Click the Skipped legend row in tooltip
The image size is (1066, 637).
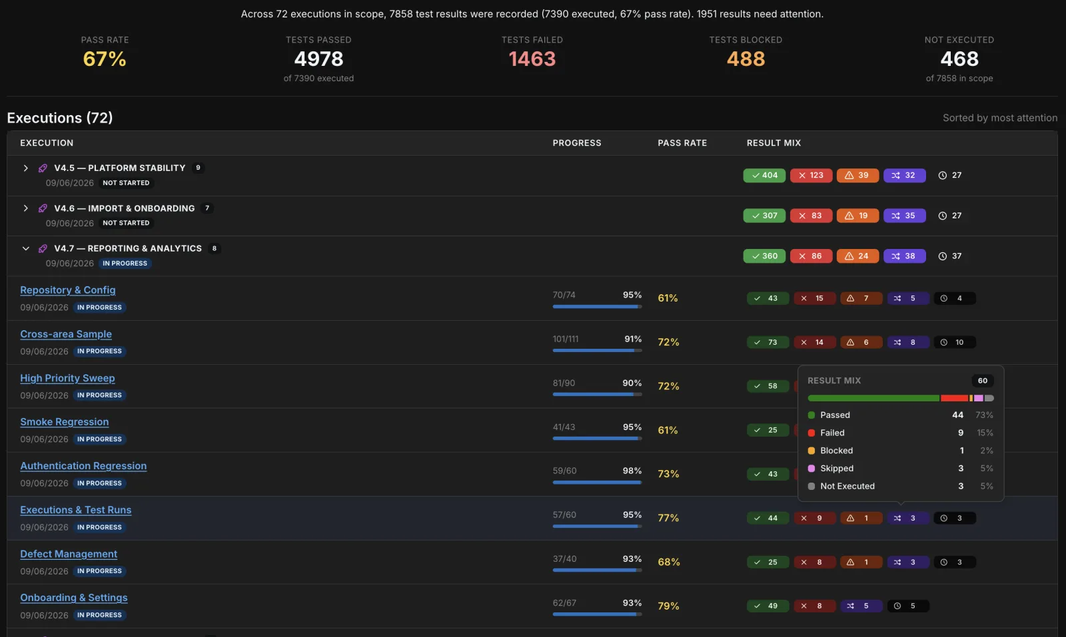tap(901, 469)
